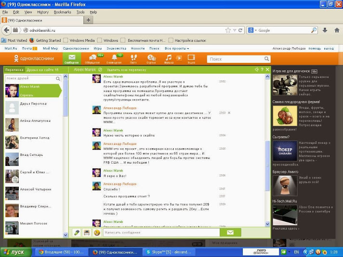Open the Оповещения bell icon
343x257 pixels.
(x=114, y=59)
